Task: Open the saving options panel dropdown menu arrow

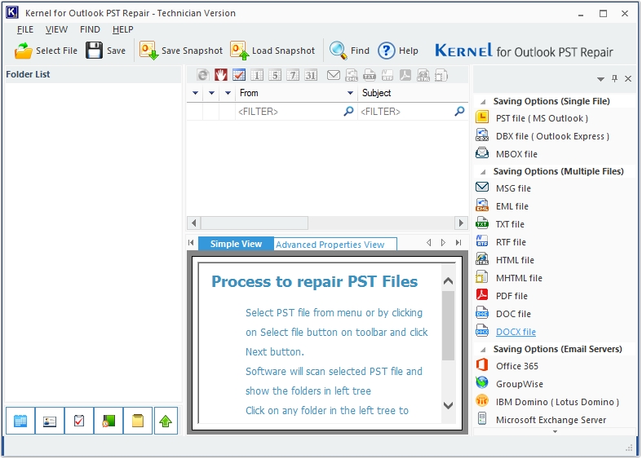Action: tap(600, 79)
